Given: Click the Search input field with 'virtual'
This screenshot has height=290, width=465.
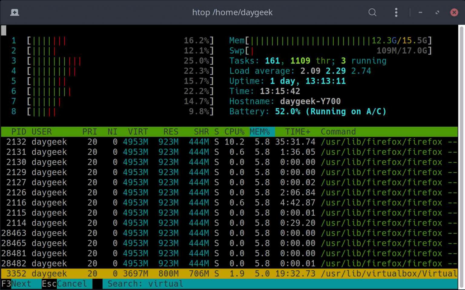Looking at the screenshot, I should [x=166, y=284].
